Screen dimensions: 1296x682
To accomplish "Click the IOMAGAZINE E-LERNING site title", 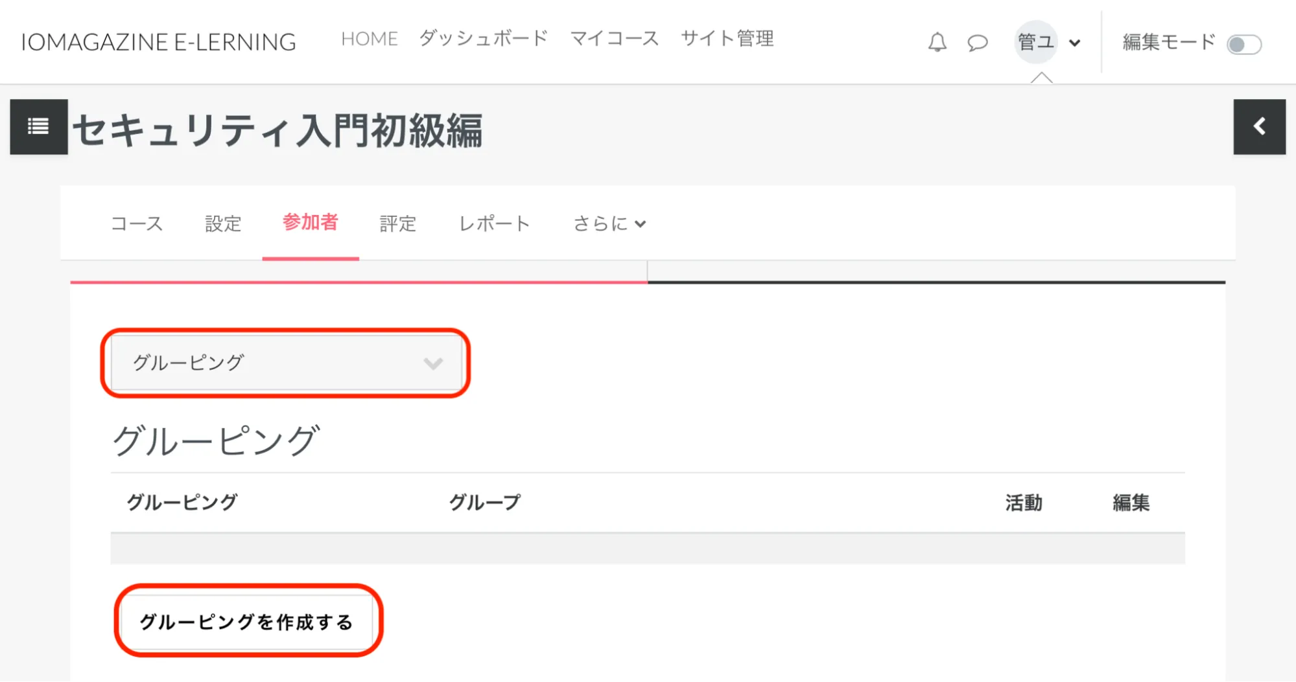I will coord(159,42).
